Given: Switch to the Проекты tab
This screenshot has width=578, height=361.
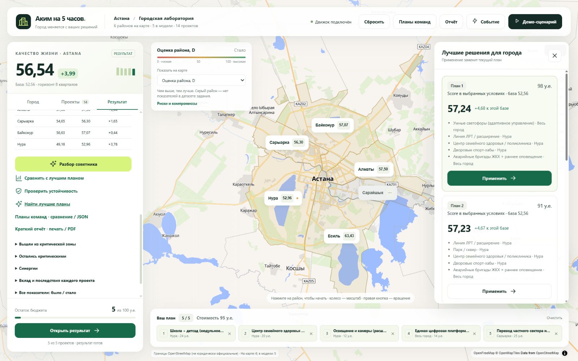Looking at the screenshot, I should [74, 102].
